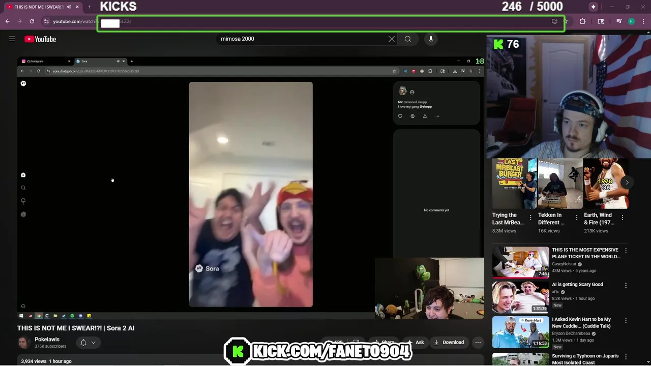Open options for Trying the Last MrBeast short
The width and height of the screenshot is (651, 366).
point(530,218)
